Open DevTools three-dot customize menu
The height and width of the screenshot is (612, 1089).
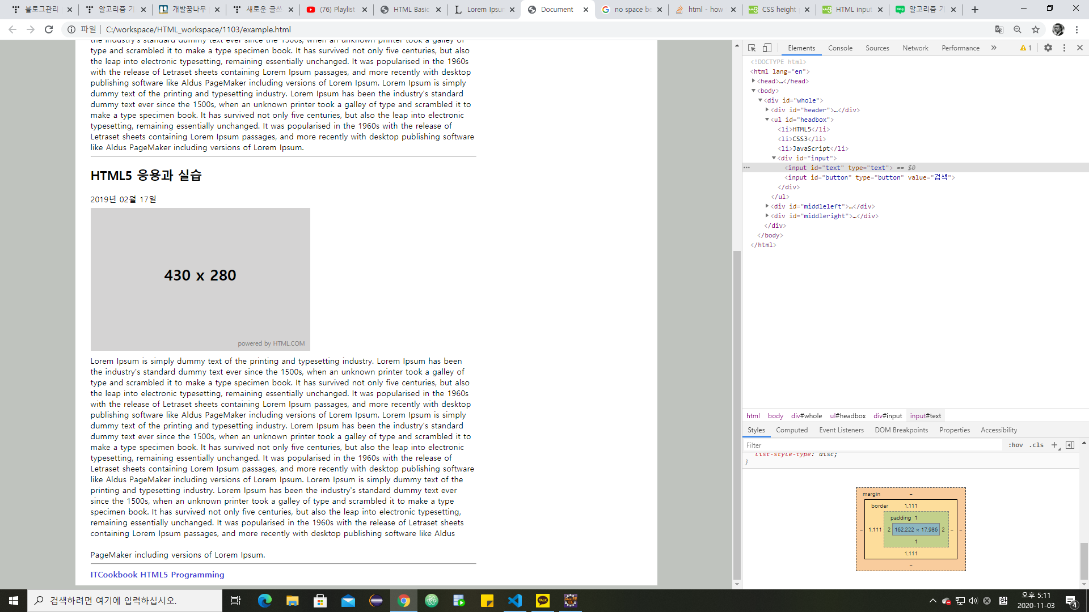tap(1064, 48)
